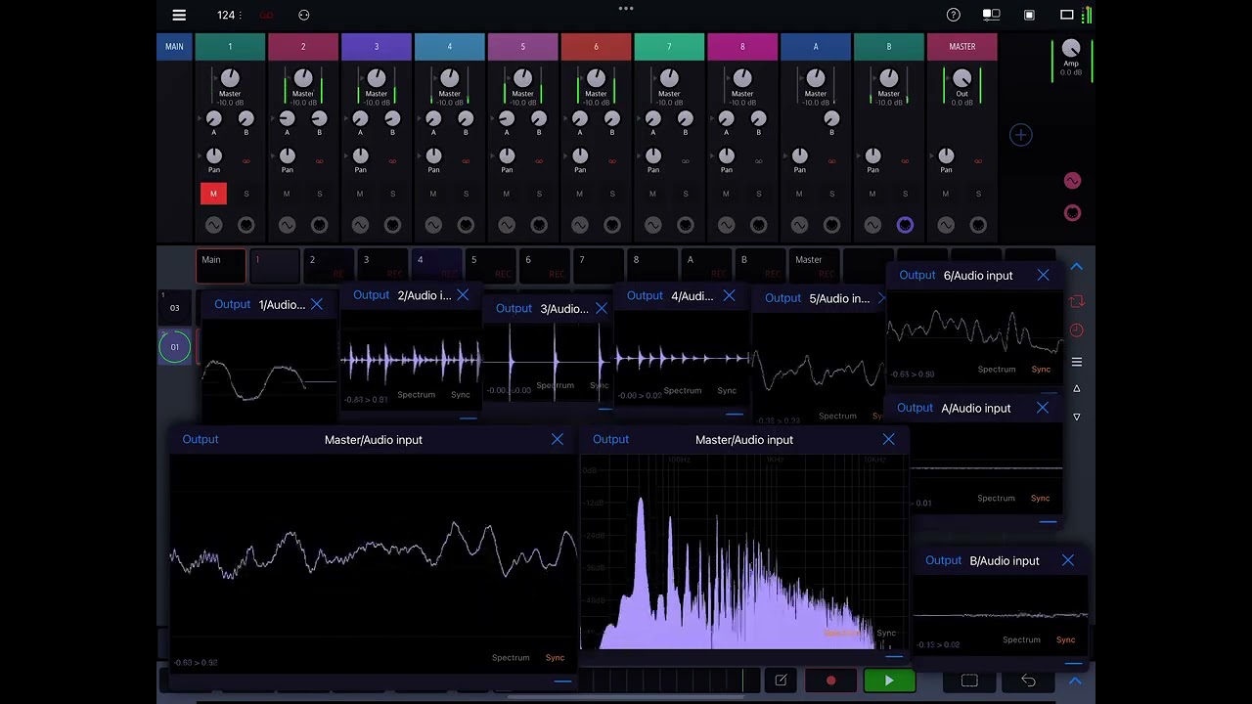
Task: Click the add module plus icon
Action: tap(1020, 135)
